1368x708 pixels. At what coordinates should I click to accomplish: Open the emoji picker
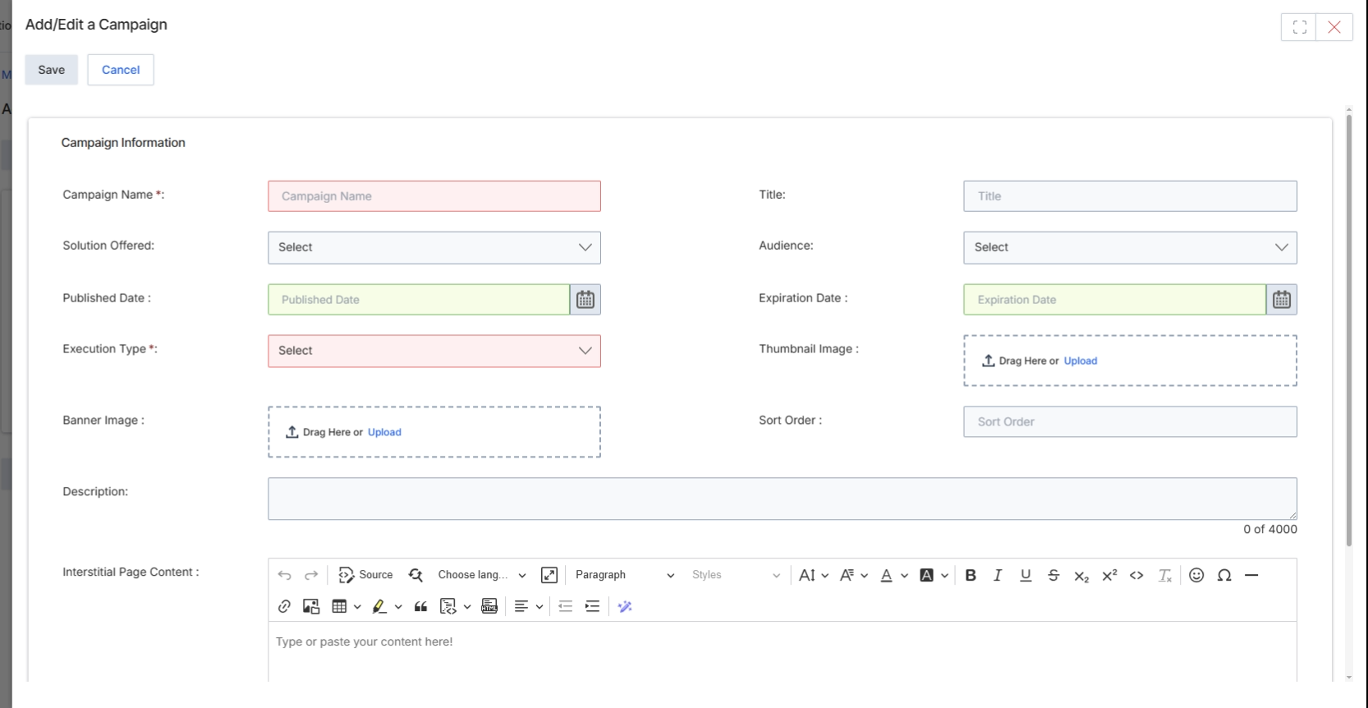coord(1196,575)
